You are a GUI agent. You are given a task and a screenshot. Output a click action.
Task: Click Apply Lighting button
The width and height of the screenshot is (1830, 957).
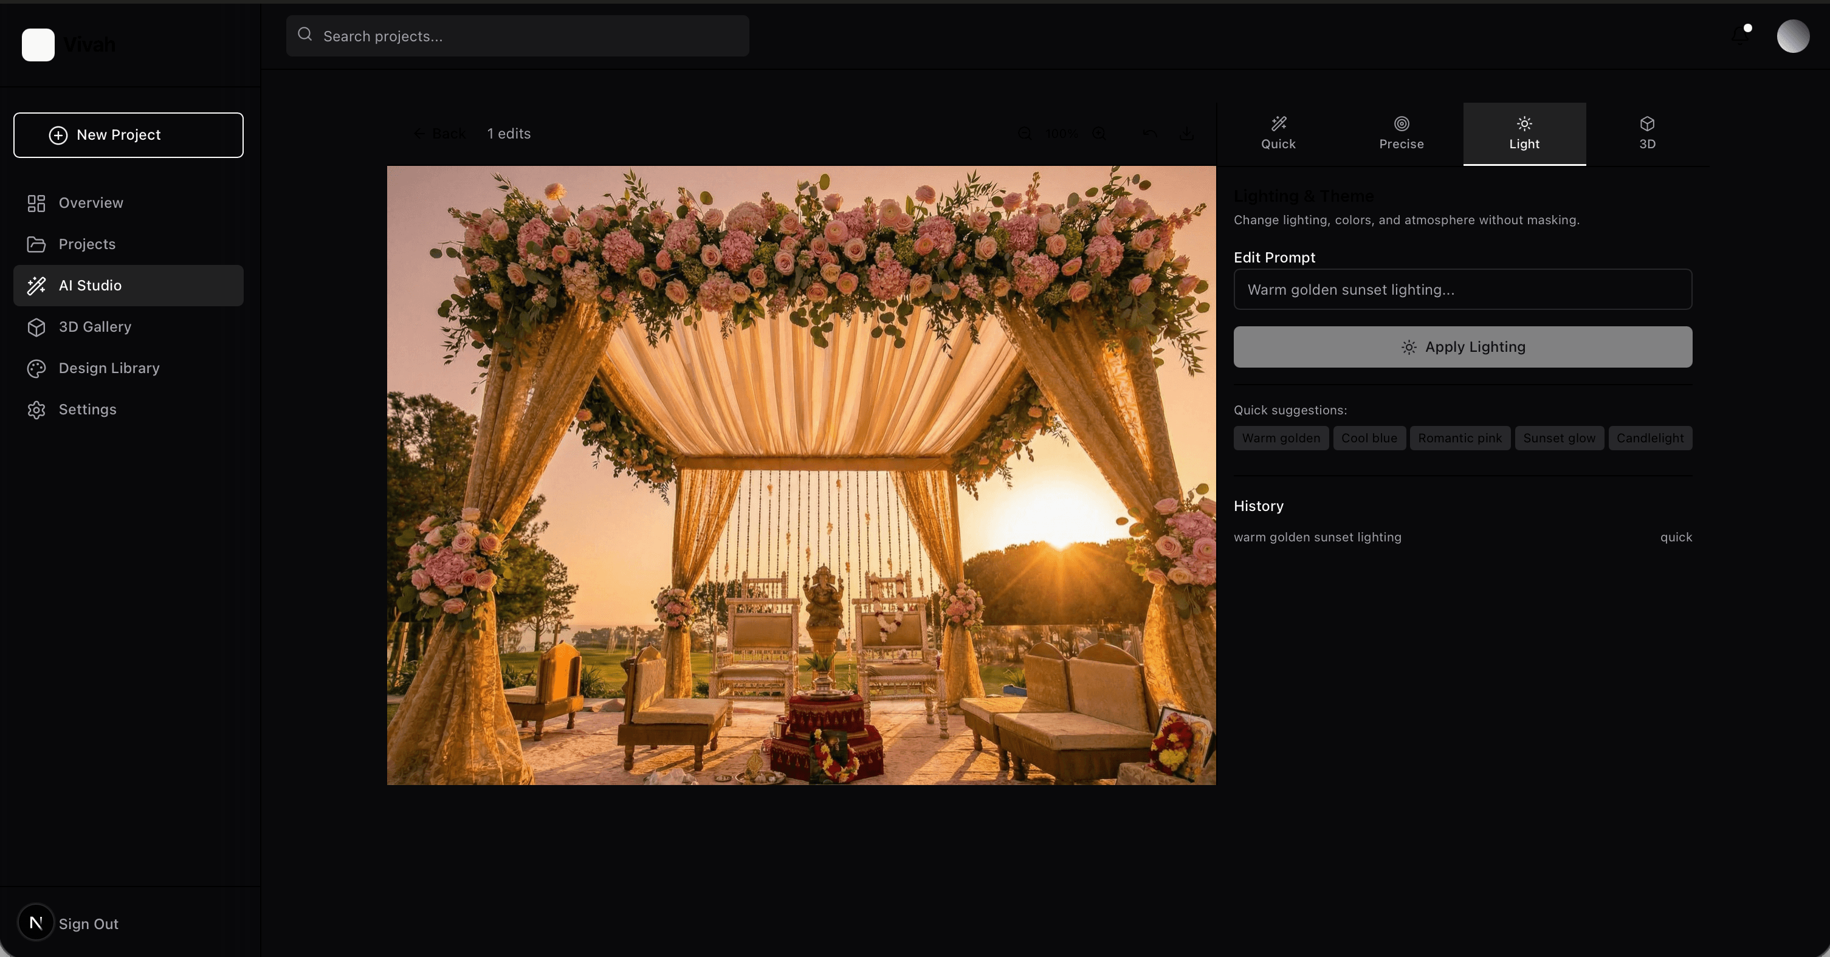[x=1462, y=347]
